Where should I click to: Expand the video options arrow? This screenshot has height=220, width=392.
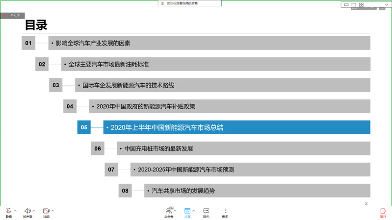coord(53,211)
